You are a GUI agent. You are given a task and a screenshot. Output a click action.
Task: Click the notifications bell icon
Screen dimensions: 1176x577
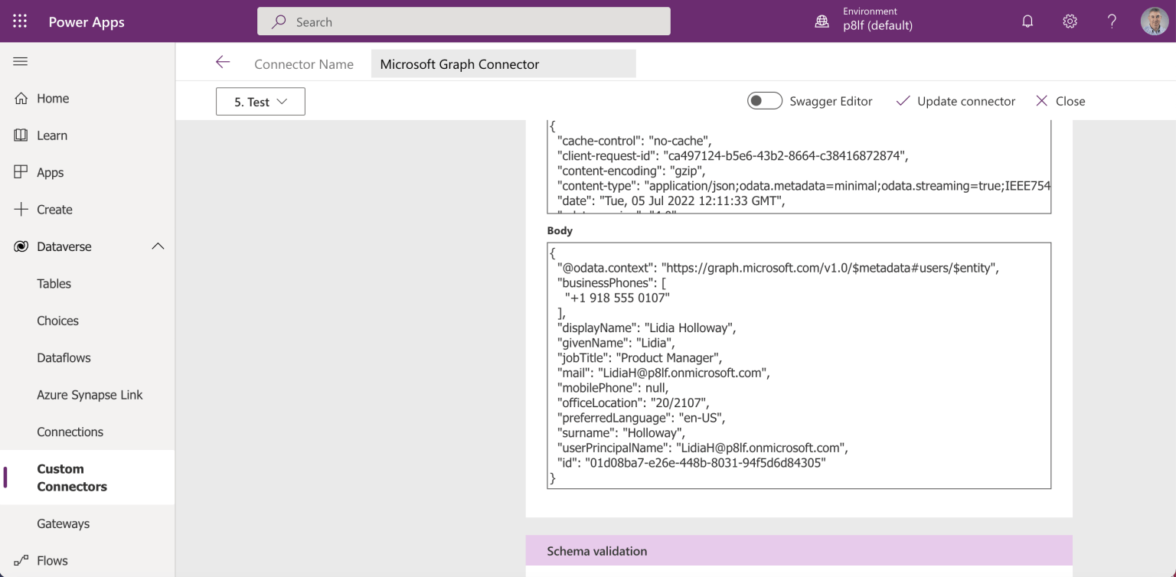1027,21
